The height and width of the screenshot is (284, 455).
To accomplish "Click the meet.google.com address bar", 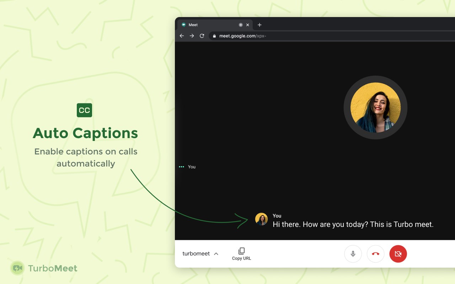I will click(x=332, y=36).
